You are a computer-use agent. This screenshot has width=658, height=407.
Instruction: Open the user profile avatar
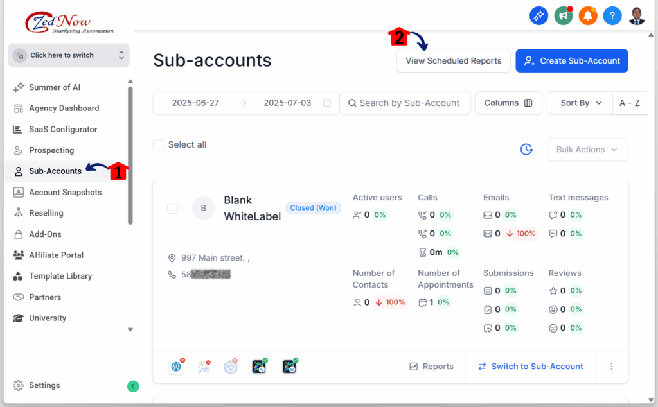(x=637, y=16)
